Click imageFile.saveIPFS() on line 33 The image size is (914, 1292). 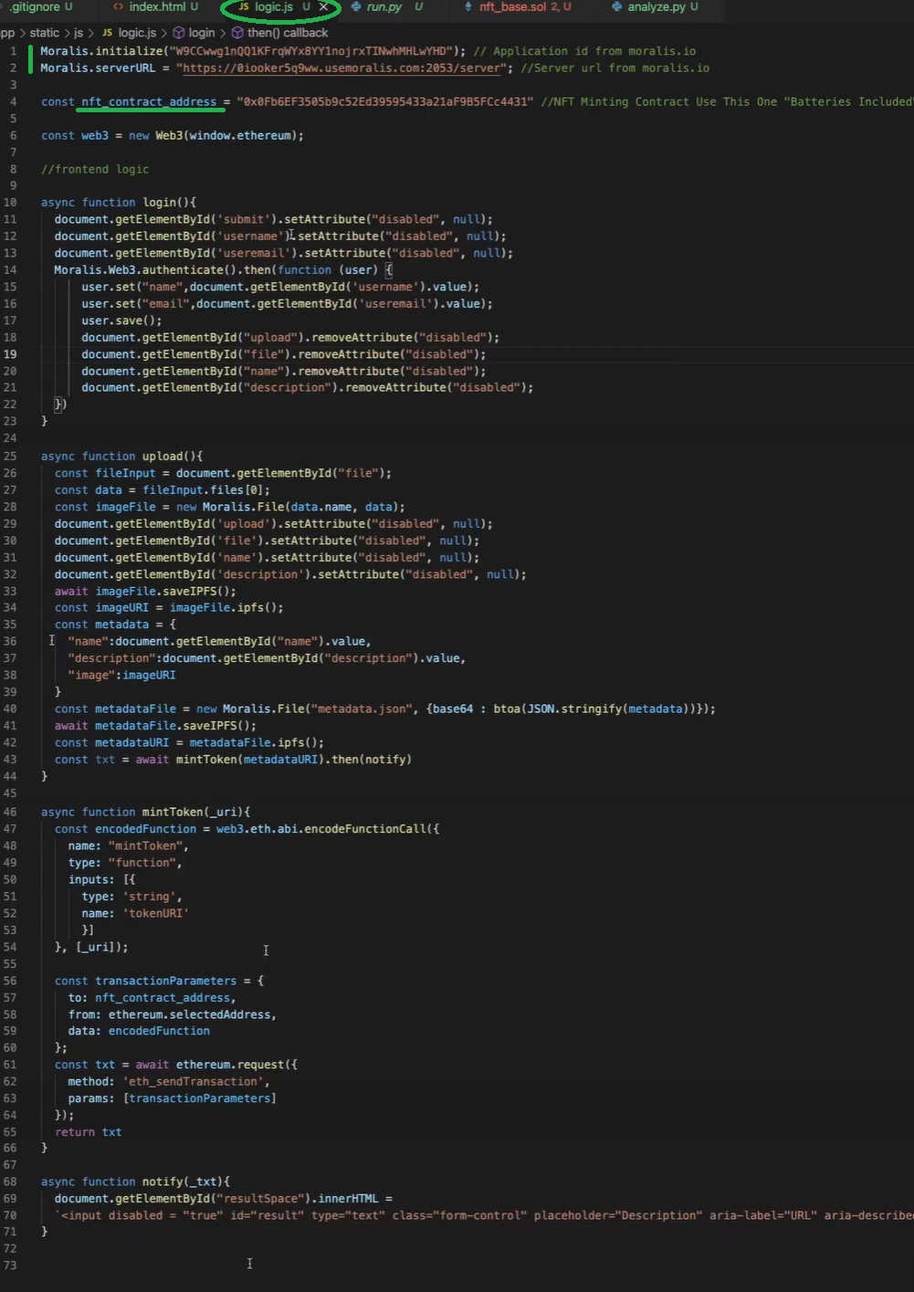pyautogui.click(x=166, y=592)
